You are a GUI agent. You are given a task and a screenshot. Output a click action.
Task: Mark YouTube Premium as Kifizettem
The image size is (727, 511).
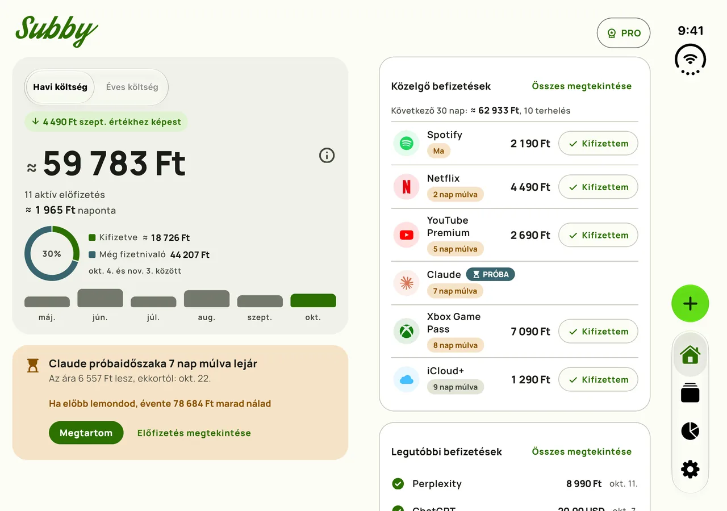(598, 235)
